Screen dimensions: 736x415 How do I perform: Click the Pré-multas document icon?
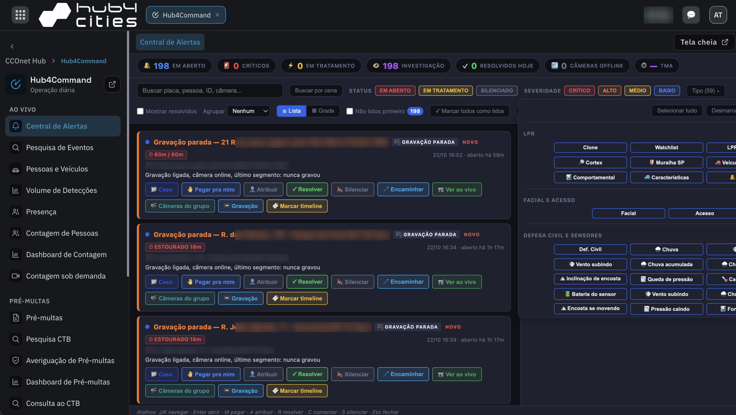[16, 318]
